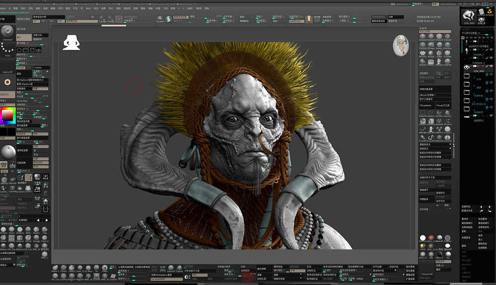Select the Pinch brush
This screenshot has height=285, width=496.
pos(105,268)
